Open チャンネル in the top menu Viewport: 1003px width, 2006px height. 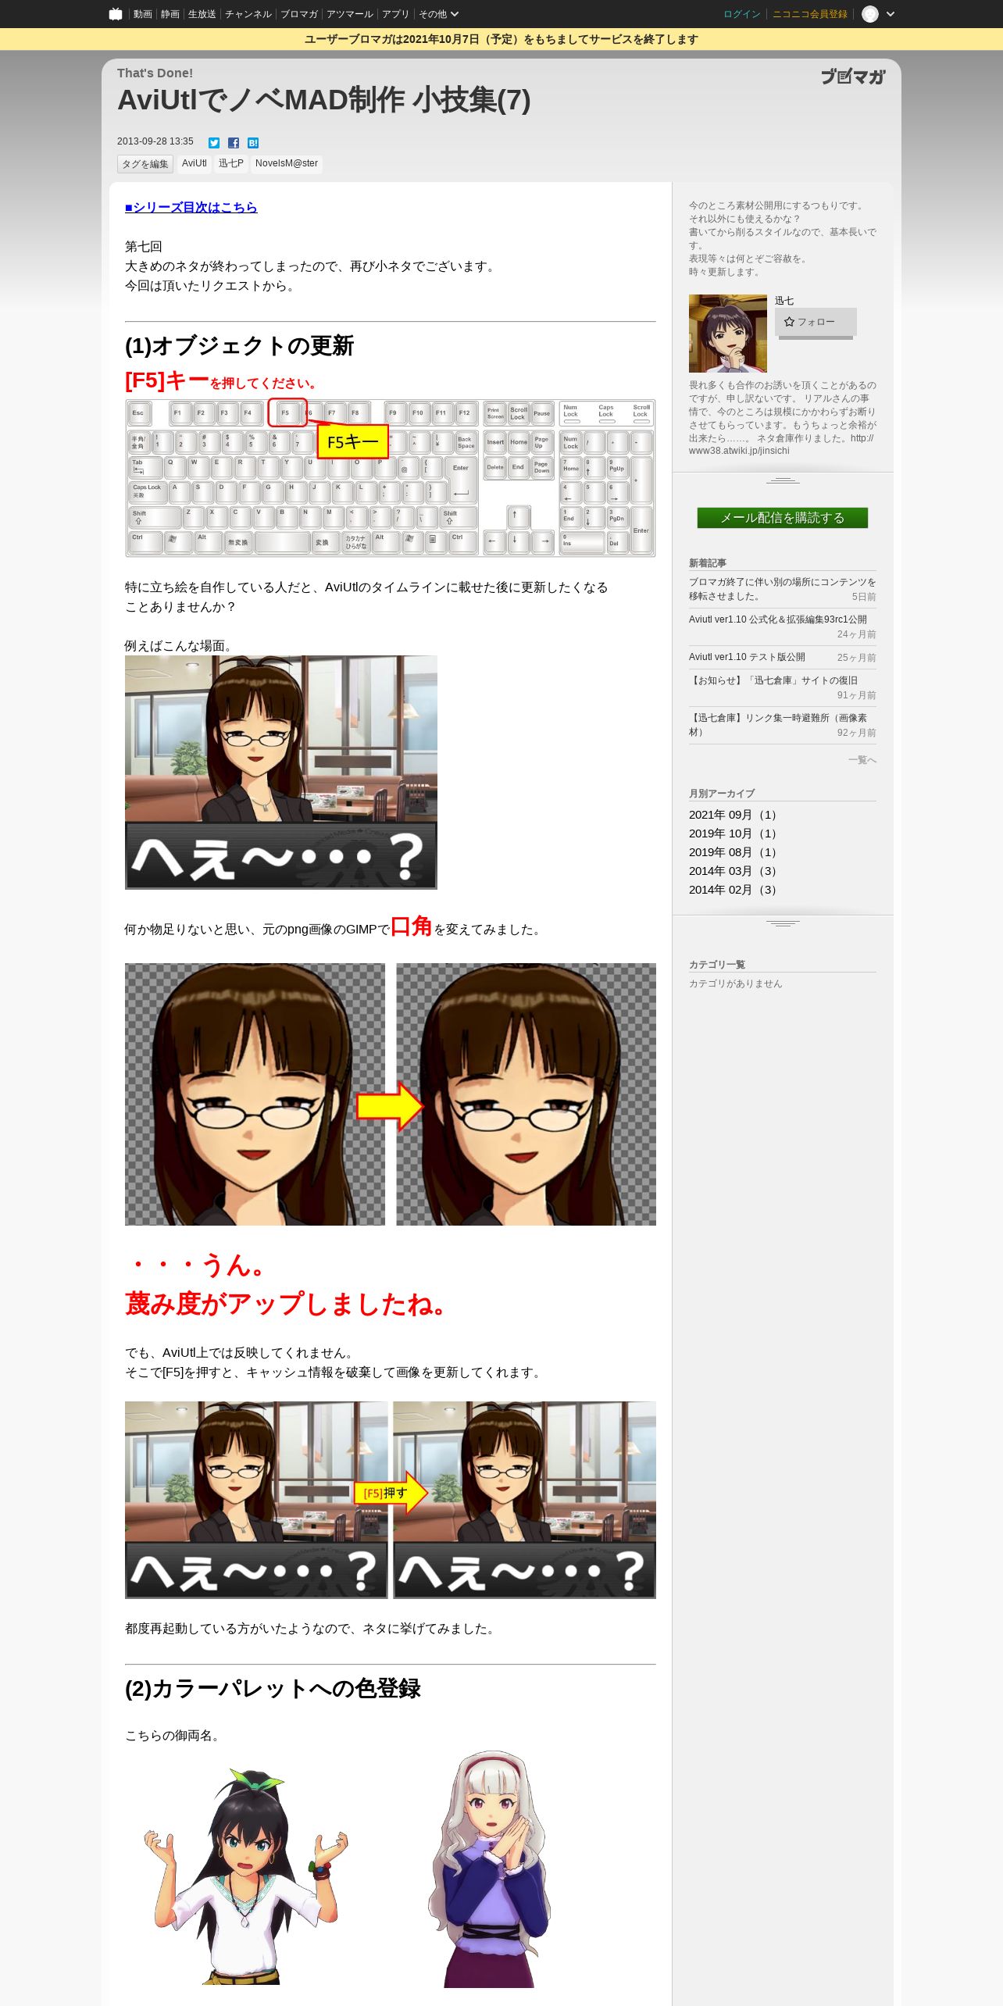248,14
